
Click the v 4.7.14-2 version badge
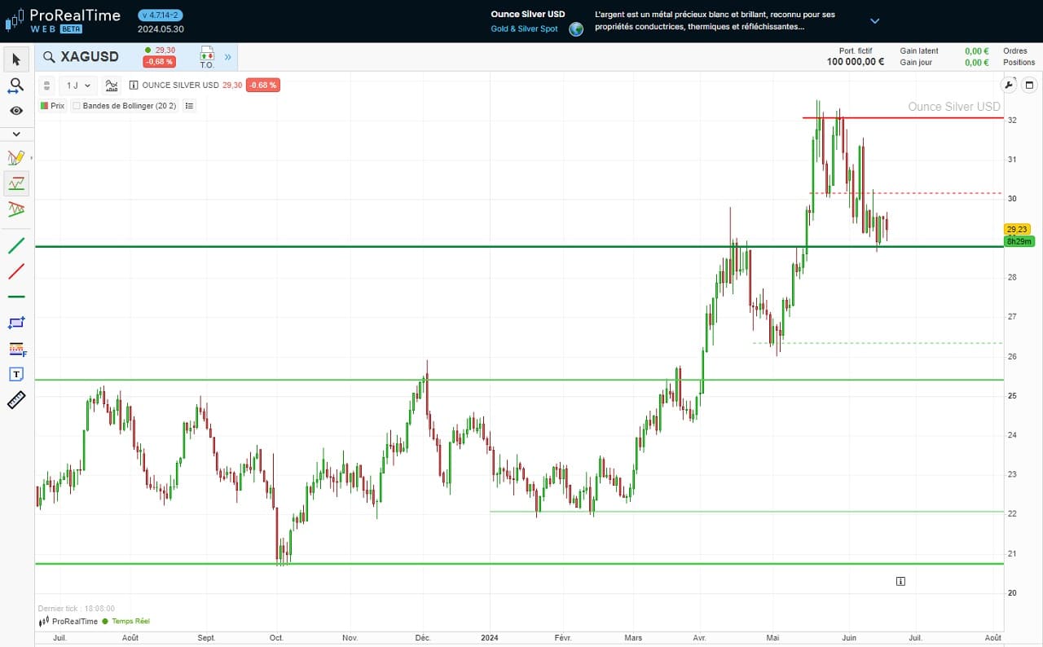click(161, 15)
